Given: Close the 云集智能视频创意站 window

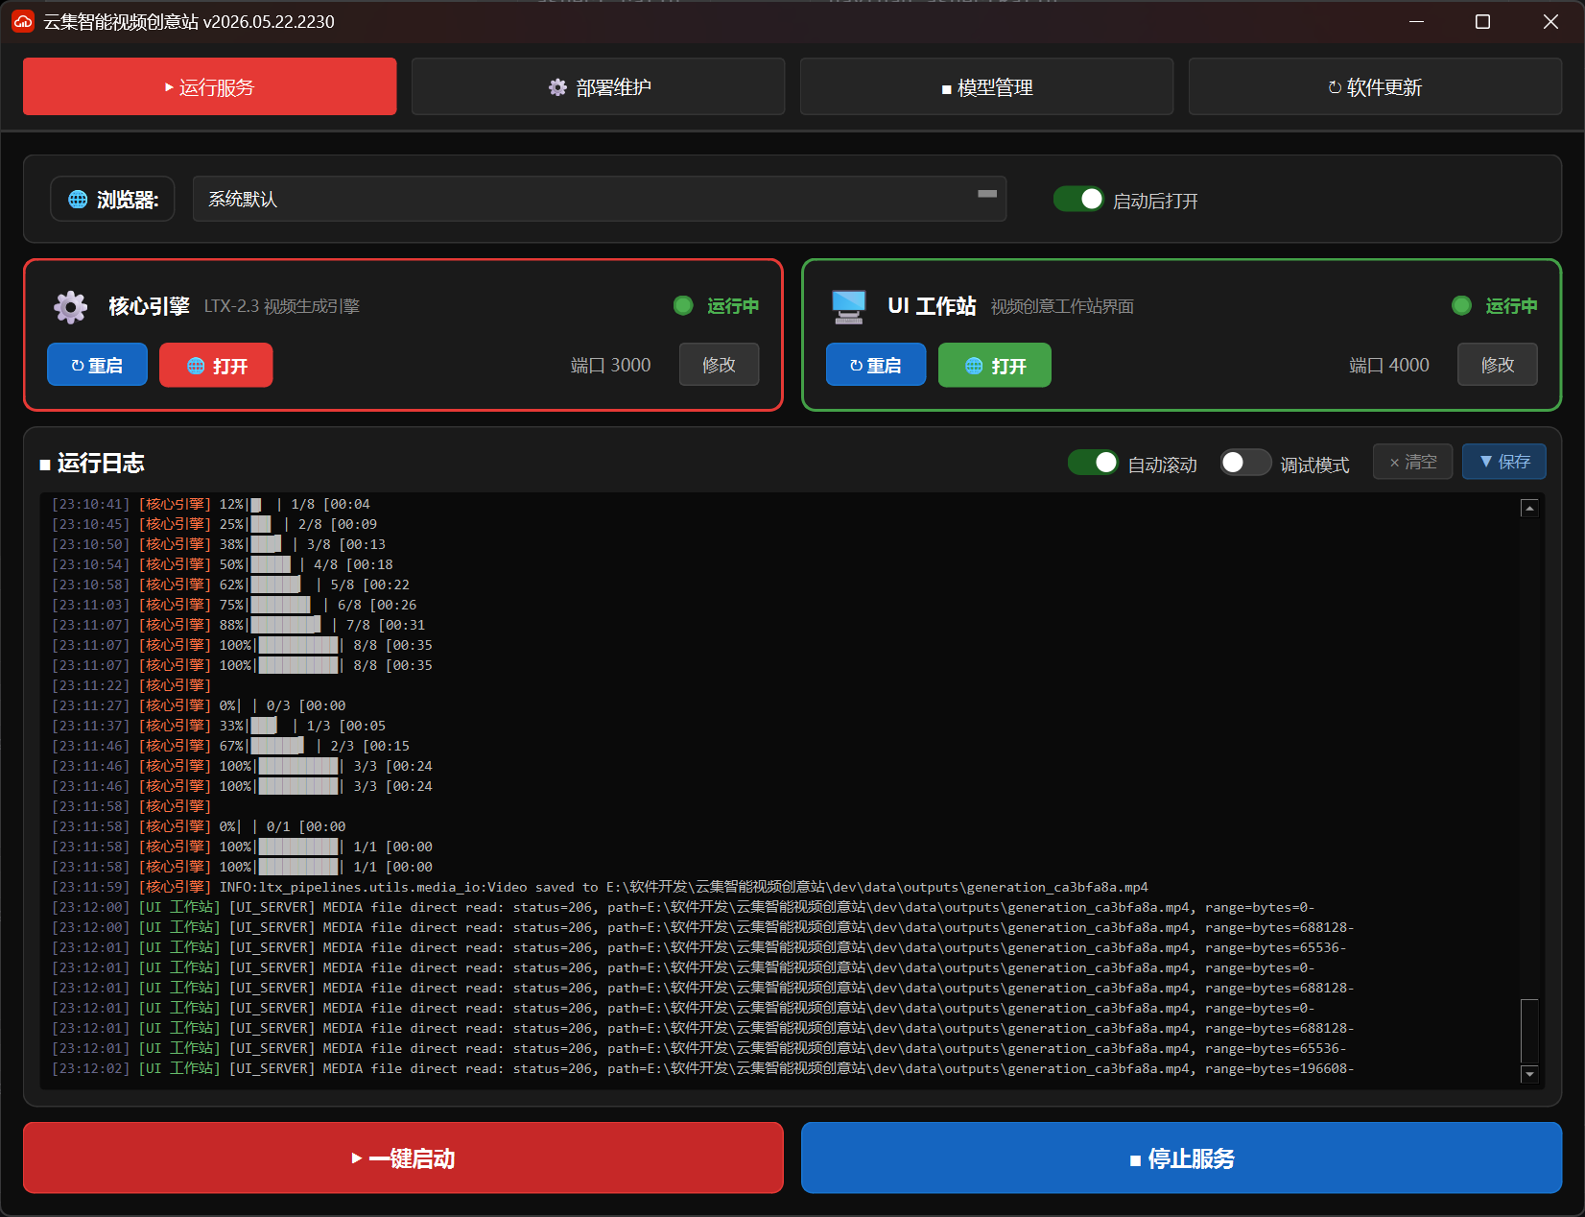Looking at the screenshot, I should click(1550, 21).
